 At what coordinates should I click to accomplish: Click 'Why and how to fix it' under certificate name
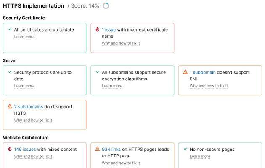[x=121, y=43]
